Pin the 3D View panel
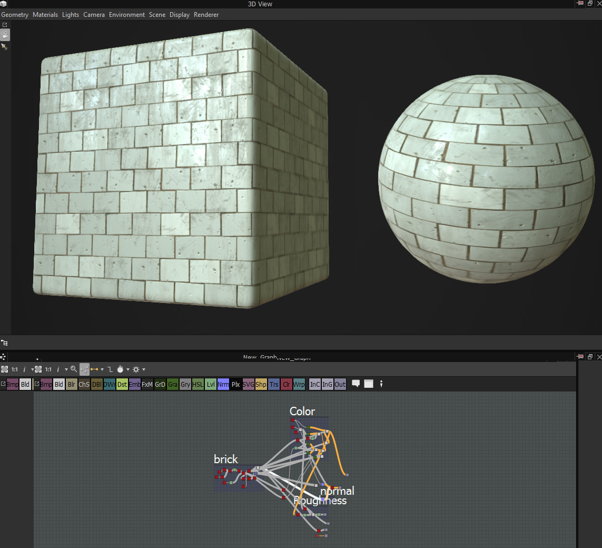Image resolution: width=602 pixels, height=548 pixels. click(580, 4)
